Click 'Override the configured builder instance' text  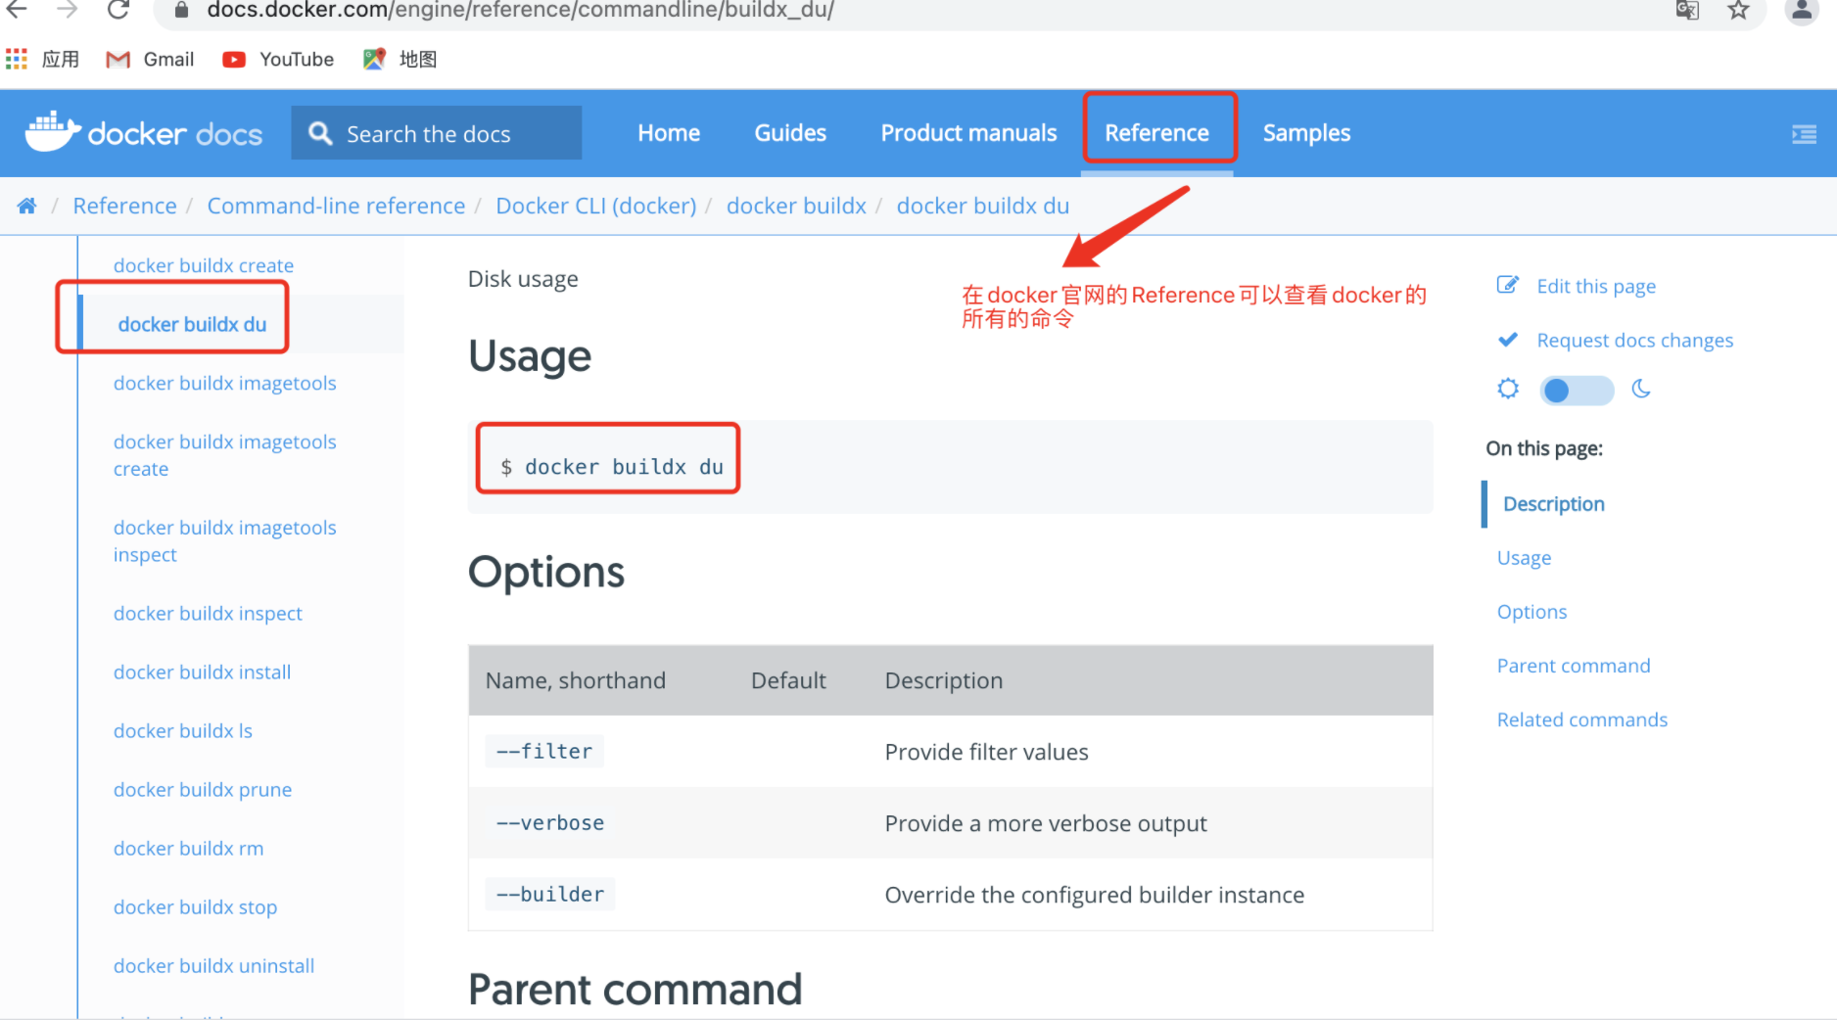[1094, 895]
